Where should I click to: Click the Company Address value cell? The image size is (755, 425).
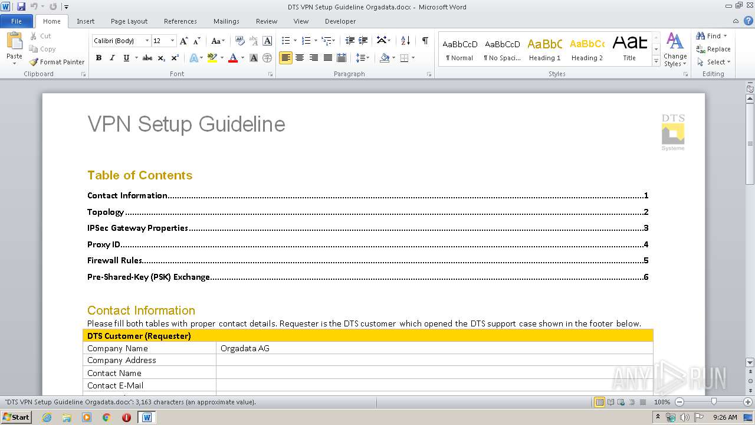(x=435, y=361)
